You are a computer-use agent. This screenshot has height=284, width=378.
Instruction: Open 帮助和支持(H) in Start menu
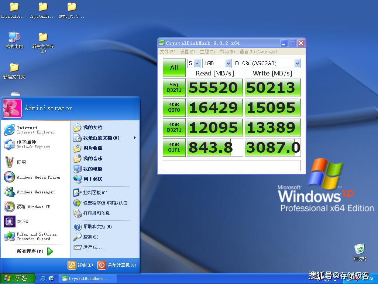(105, 227)
